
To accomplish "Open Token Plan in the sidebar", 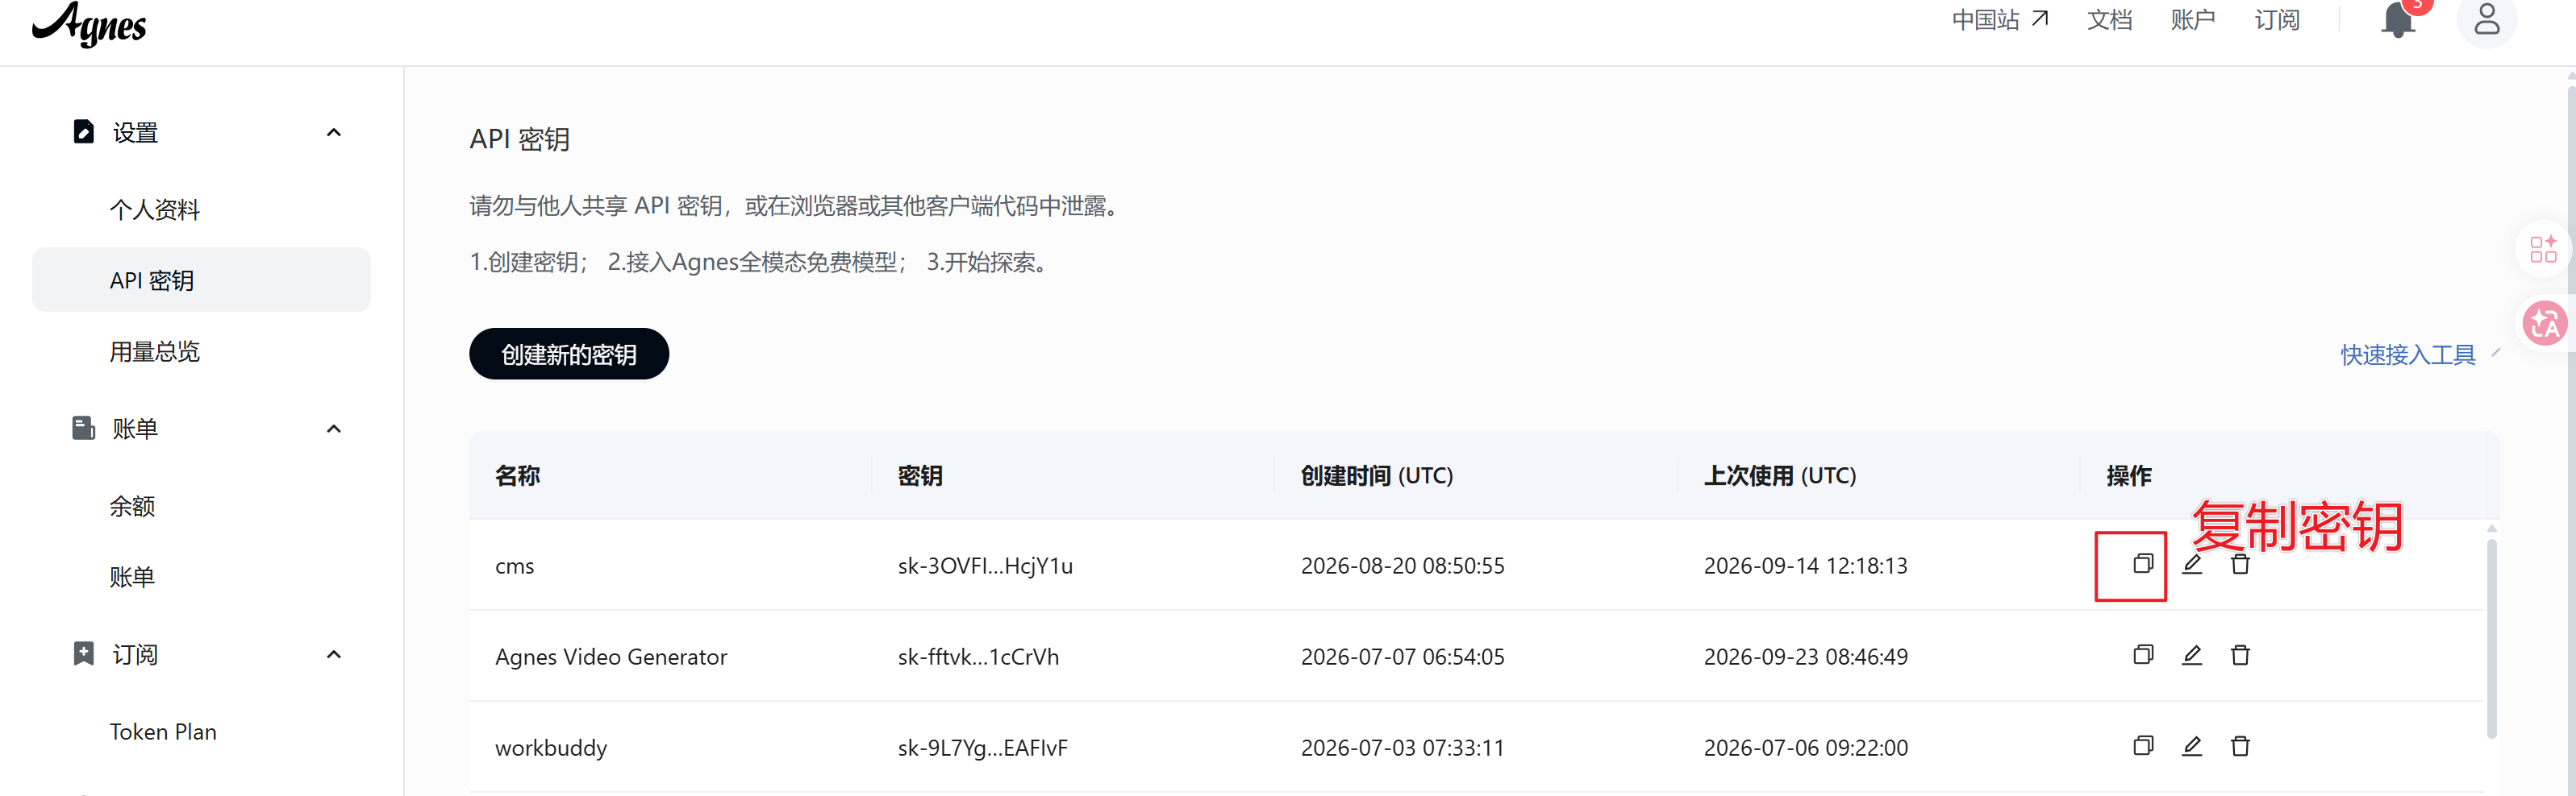I will pos(163,732).
